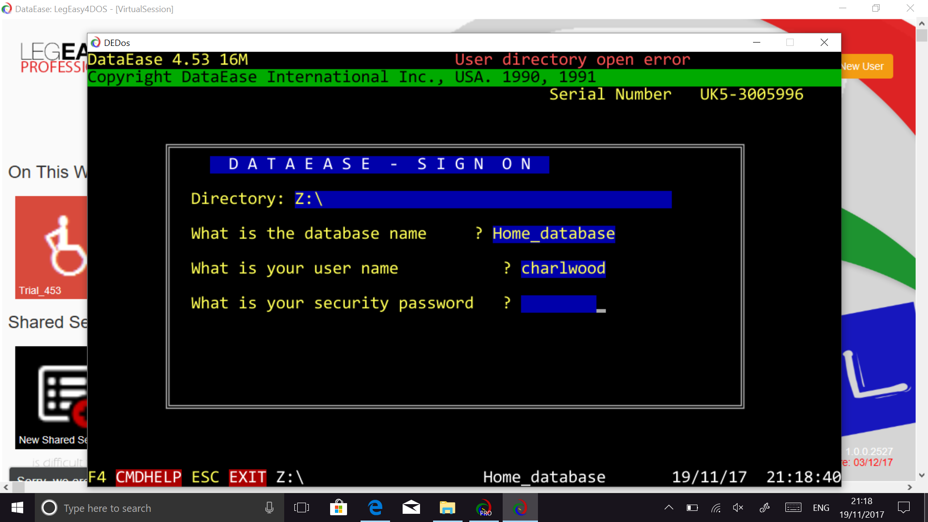Click the New User button behind DEDos
The width and height of the screenshot is (928, 522).
[866, 66]
